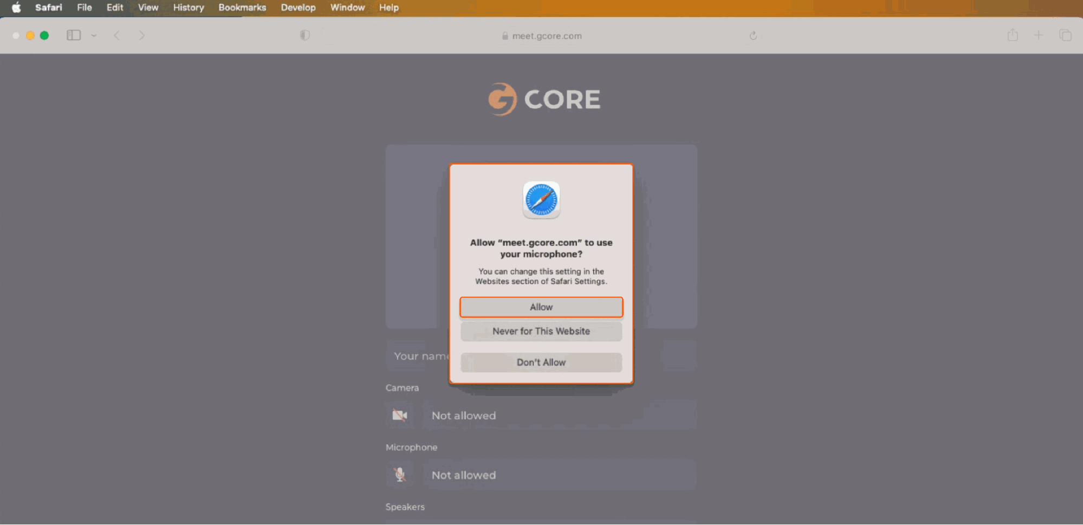The height and width of the screenshot is (525, 1083).
Task: Toggle the camera-off icon
Action: click(x=400, y=416)
